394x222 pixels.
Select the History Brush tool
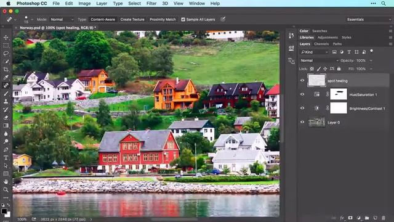tap(6, 110)
